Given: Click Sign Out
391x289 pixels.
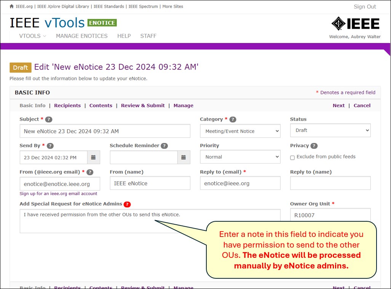Looking at the screenshot, I should coord(365,7).
